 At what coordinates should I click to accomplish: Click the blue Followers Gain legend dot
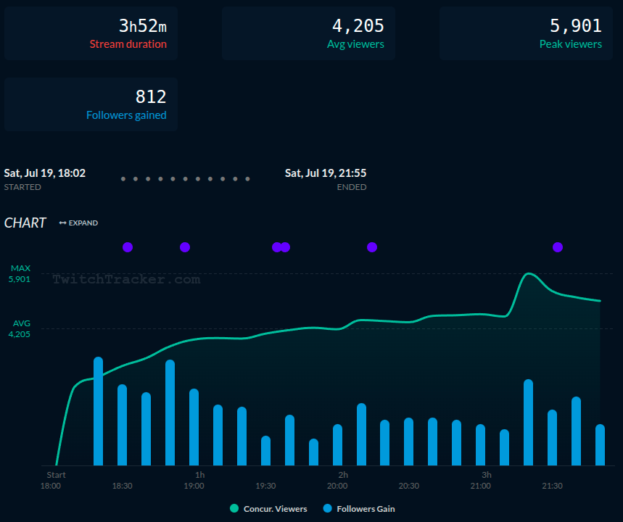tap(327, 508)
